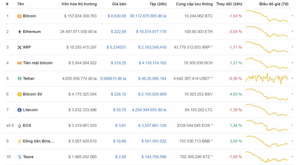299x165 pixels.
Task: Sort by the Giá bán column header
Action: [119, 4]
